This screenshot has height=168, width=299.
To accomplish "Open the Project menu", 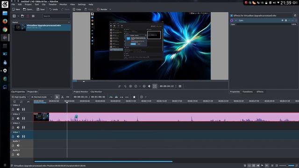I will click(x=28, y=4).
